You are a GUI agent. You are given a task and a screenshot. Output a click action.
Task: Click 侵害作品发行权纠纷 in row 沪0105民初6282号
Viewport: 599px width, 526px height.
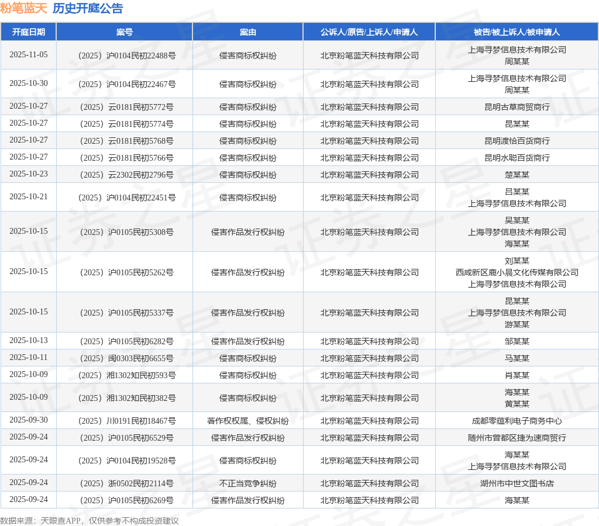(x=248, y=342)
